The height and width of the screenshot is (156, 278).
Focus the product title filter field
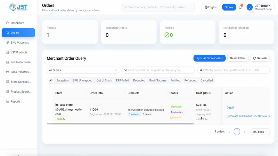click(x=234, y=70)
